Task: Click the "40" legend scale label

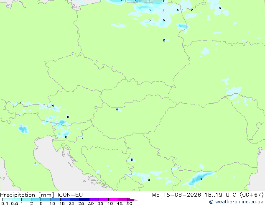Action: (x=110, y=203)
